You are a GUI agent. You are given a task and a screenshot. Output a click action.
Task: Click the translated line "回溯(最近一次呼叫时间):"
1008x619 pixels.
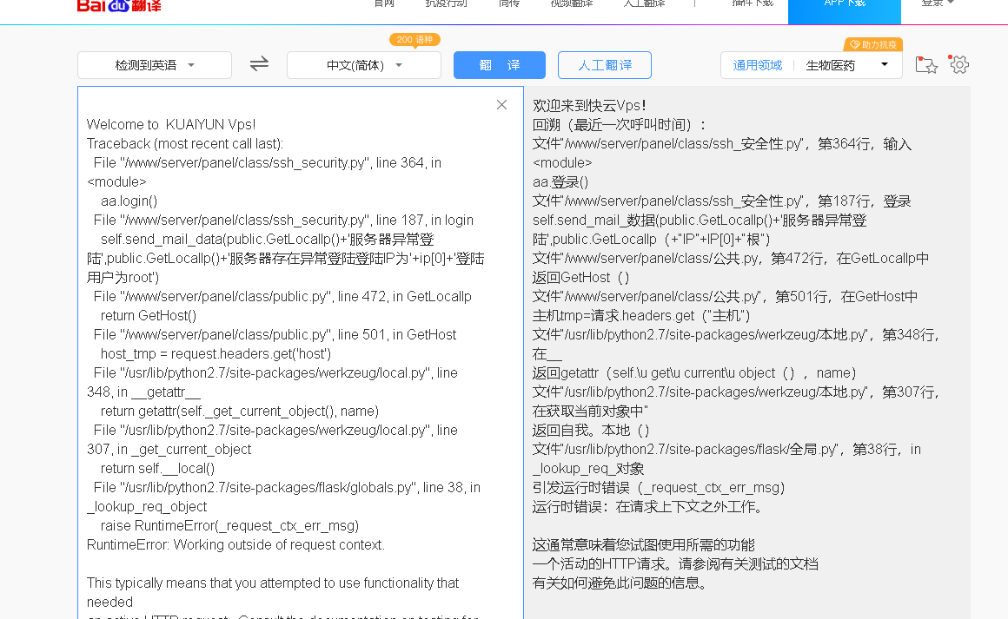tap(619, 124)
